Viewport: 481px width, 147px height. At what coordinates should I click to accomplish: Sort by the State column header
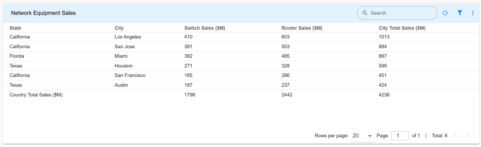click(15, 28)
